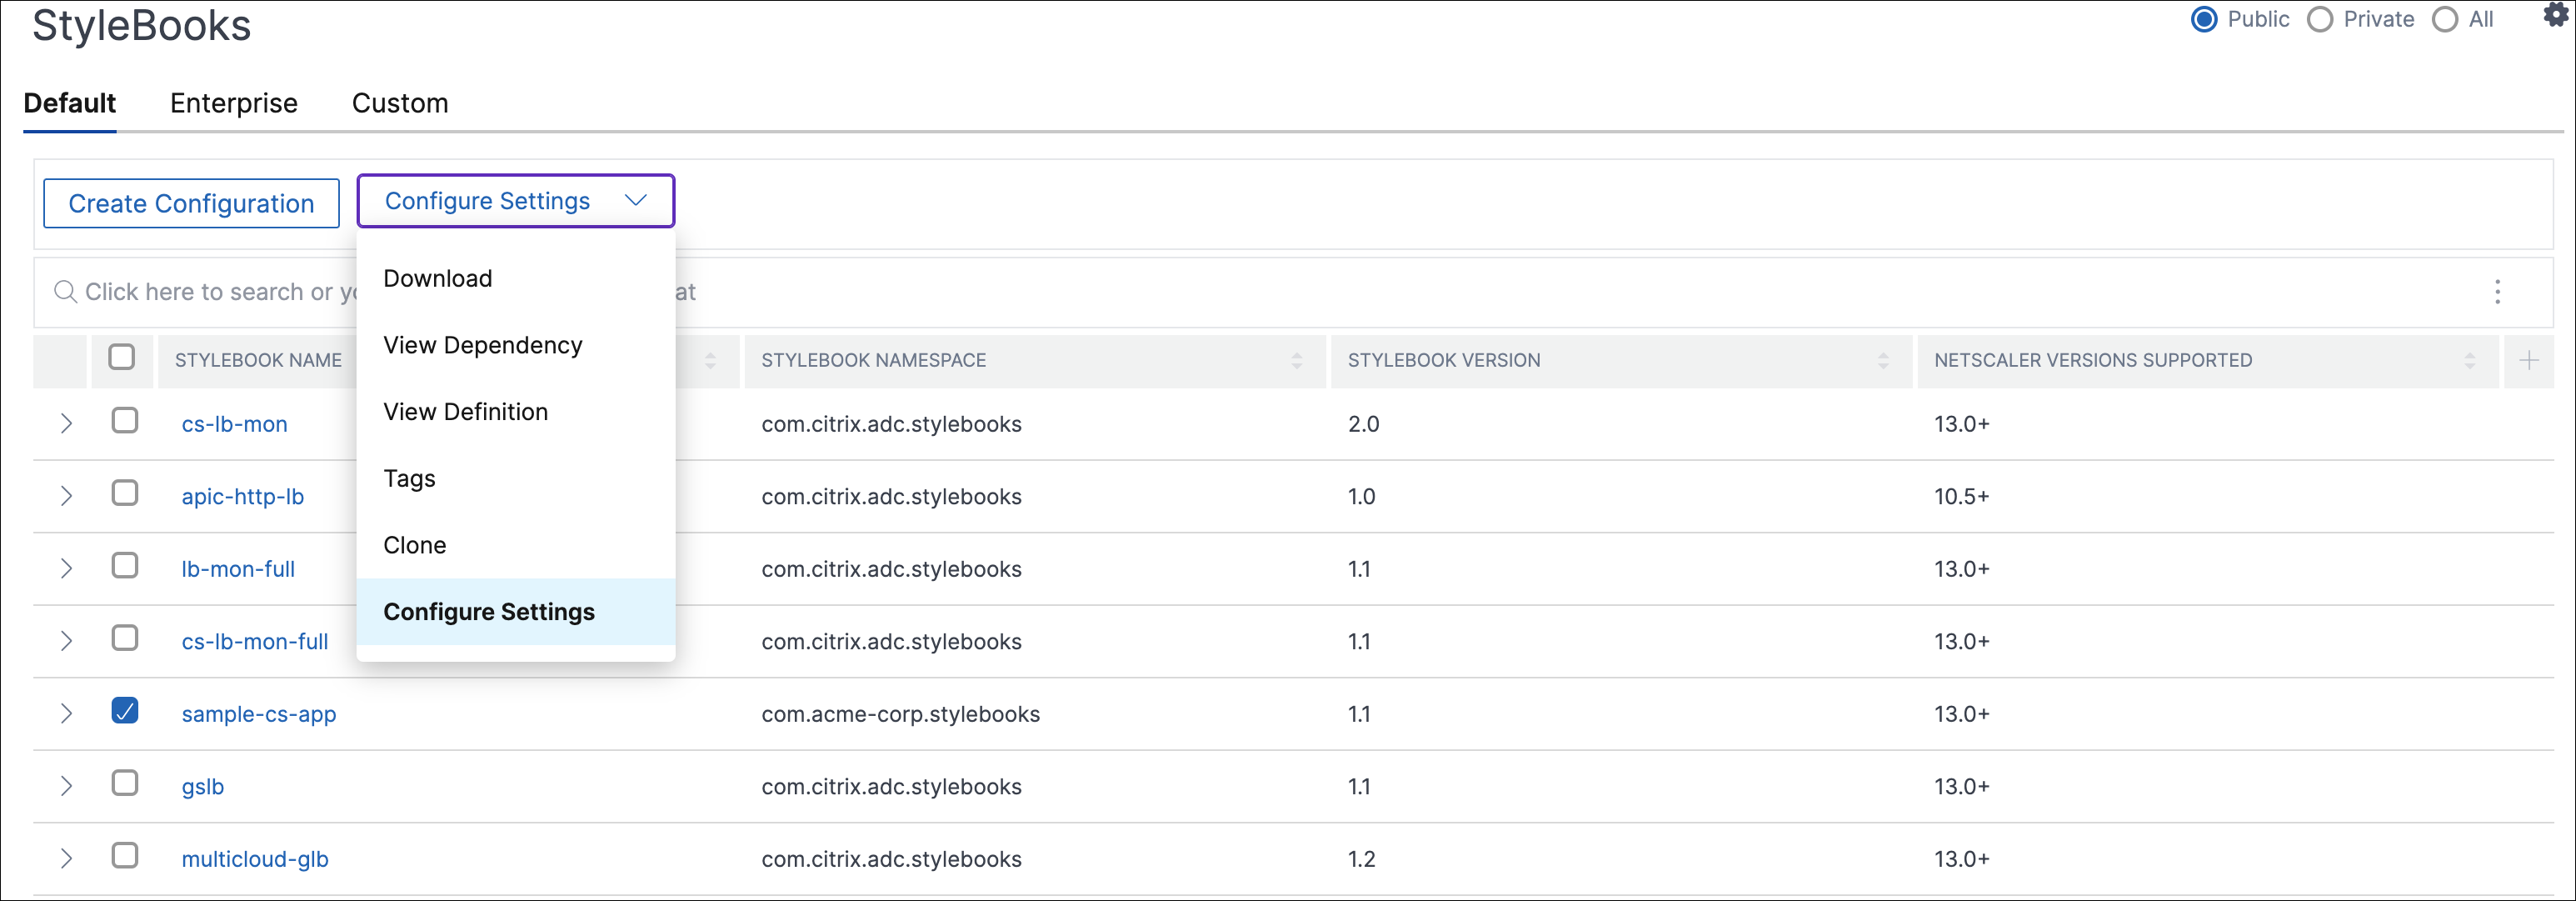Choose Download from the dropdown menu
Viewport: 2576px width, 901px height.
516,278
